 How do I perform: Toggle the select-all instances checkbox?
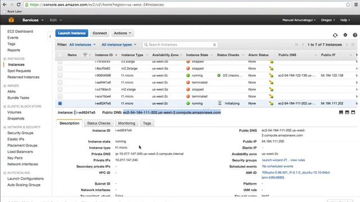click(x=60, y=55)
